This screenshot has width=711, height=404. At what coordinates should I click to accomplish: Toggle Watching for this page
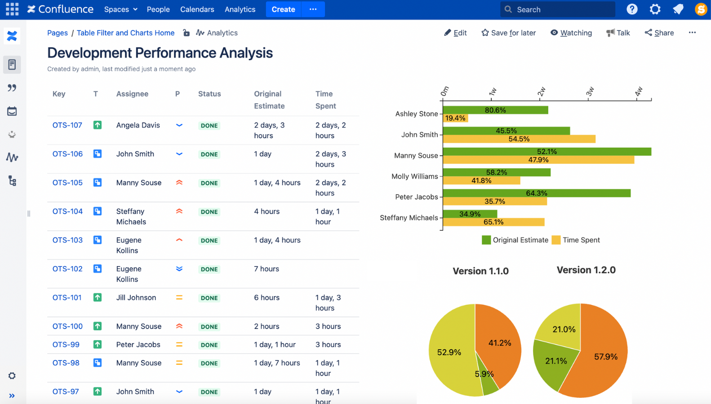[571, 33]
